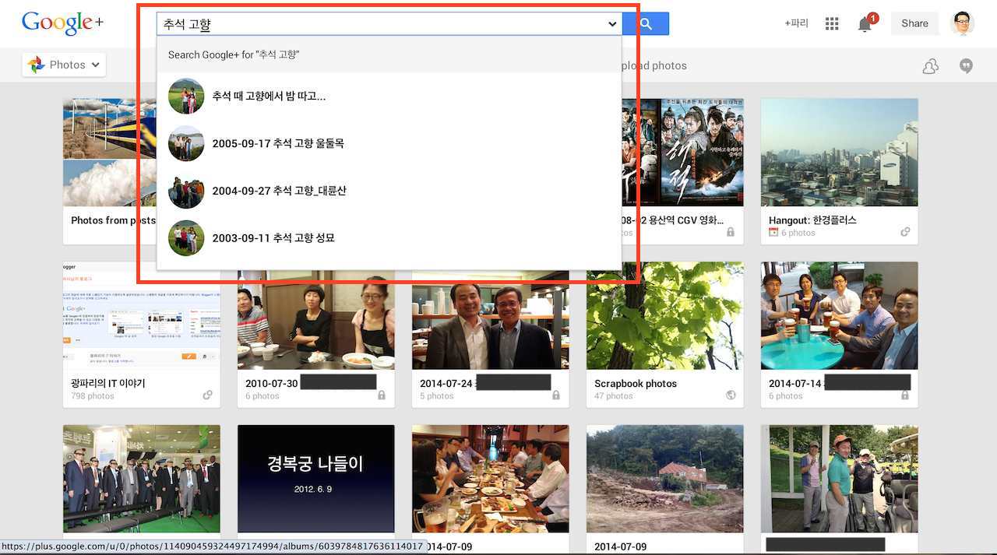Viewport: 997px width, 555px height.
Task: Open the Google apps grid icon
Action: pos(832,24)
